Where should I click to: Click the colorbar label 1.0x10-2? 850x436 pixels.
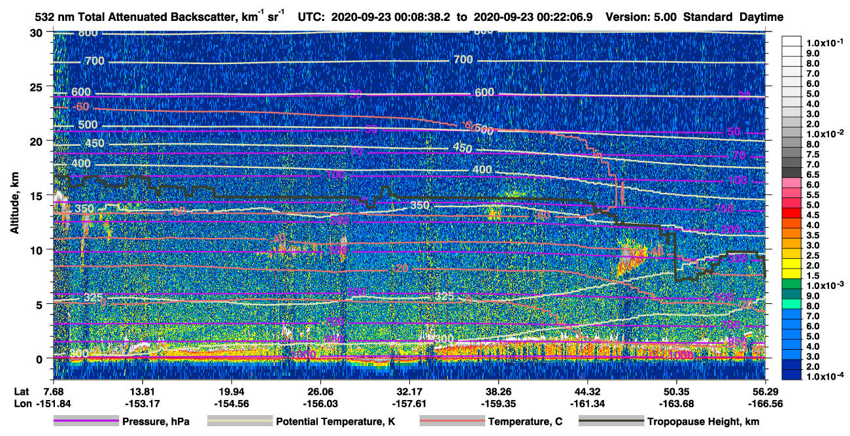click(x=826, y=133)
